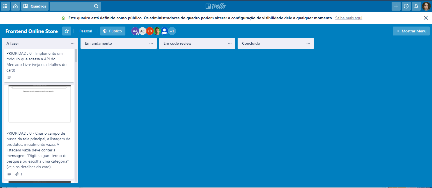The image size is (432, 188).
Task: Go to Trello home via house icon
Action: click(x=15, y=6)
